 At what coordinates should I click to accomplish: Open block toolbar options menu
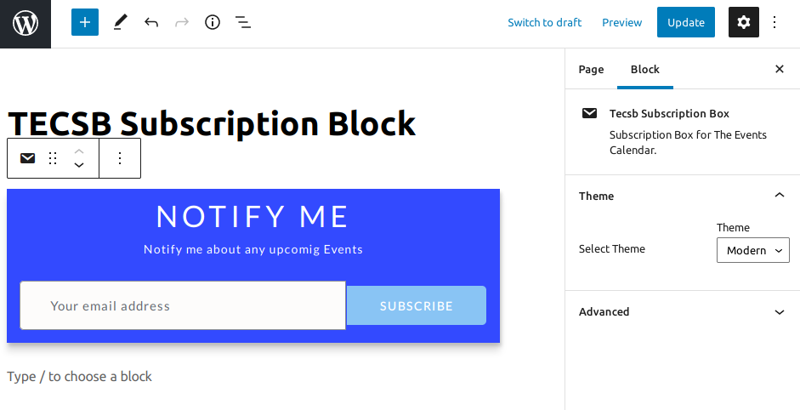[120, 158]
